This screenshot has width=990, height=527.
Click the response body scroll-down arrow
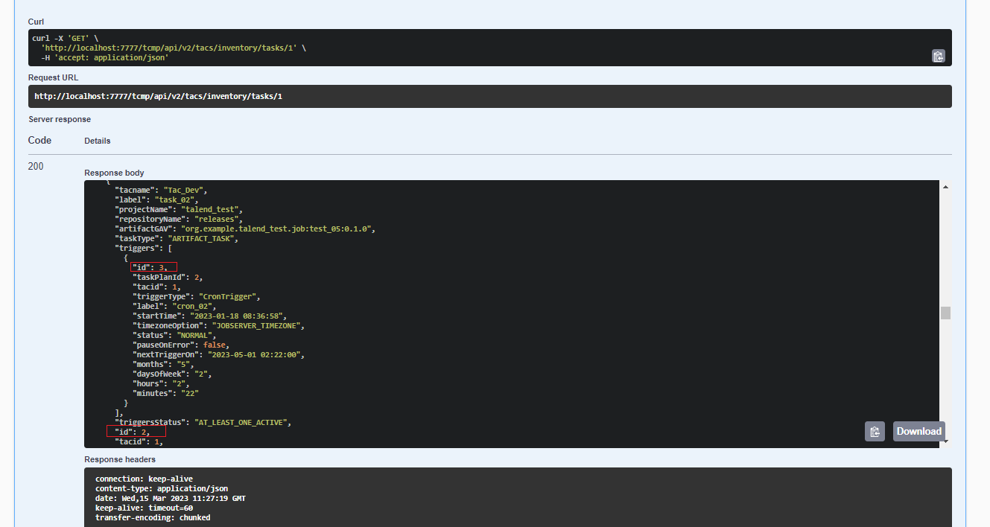click(945, 441)
